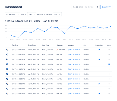Click the phone icon in the saved-note row
This screenshot has width=117, height=101.
(7, 64)
